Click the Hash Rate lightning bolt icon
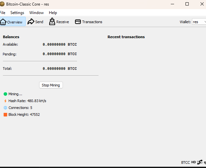The image size is (206, 168). click(6, 101)
